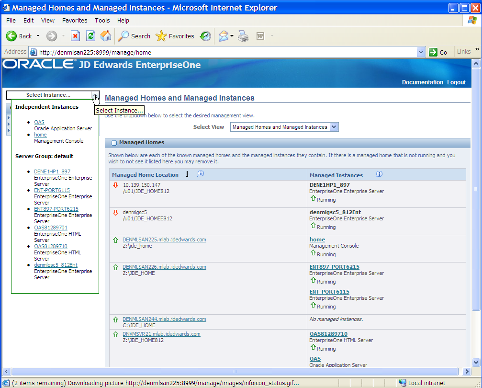Open the Tools menu
Viewport: 482px width, 388px height.
pyautogui.click(x=102, y=20)
